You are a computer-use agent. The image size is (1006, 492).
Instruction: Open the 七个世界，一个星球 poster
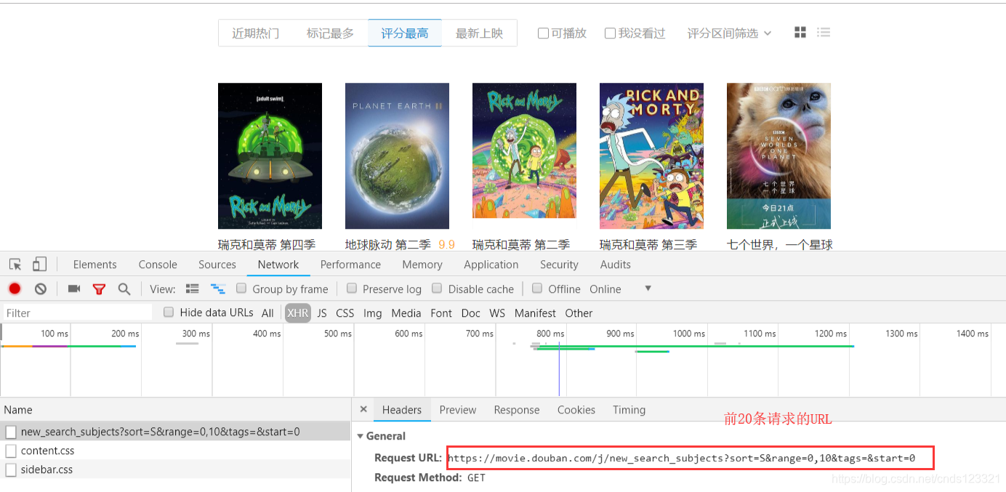point(778,156)
